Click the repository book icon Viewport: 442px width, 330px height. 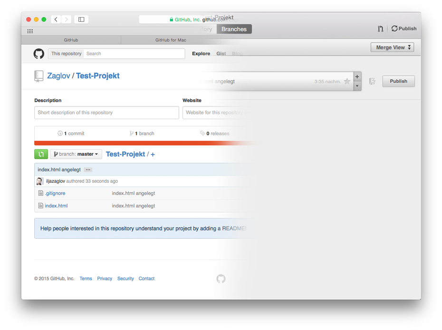(38, 76)
